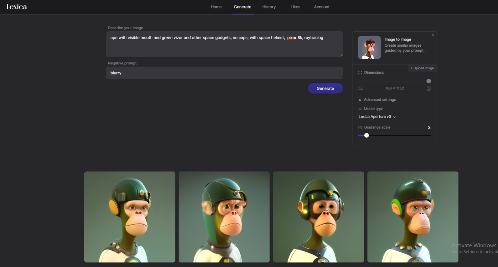Image resolution: width=498 pixels, height=267 pixels.
Task: Open the first generated ape image
Action: point(129,217)
